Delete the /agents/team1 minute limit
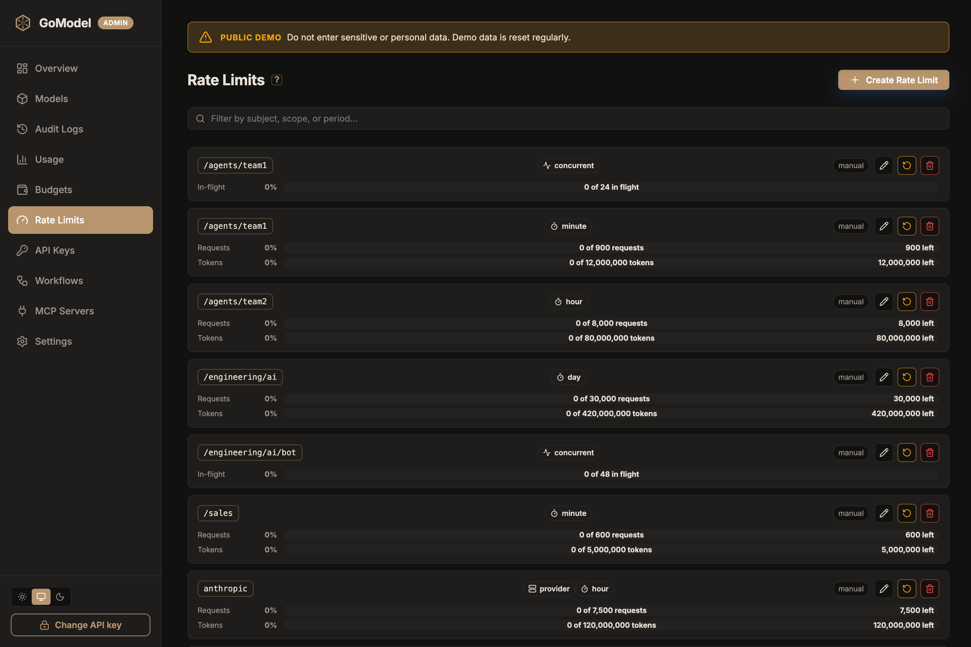 [930, 226]
